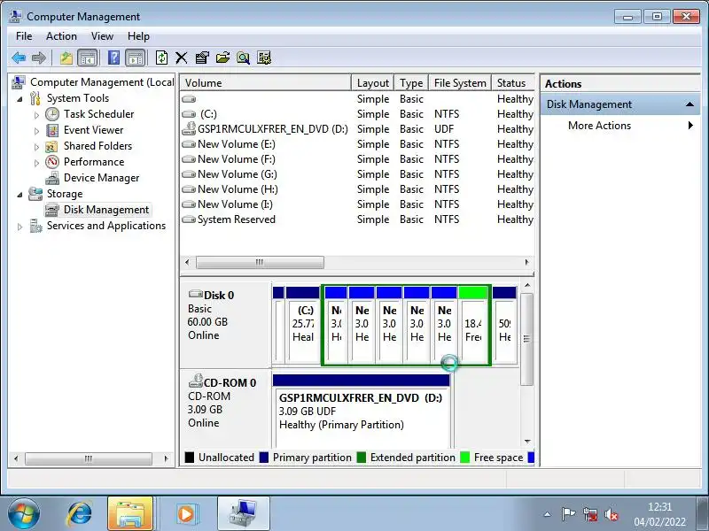709x531 pixels.
Task: Click the Device Manager icon in tree
Action: click(52, 178)
